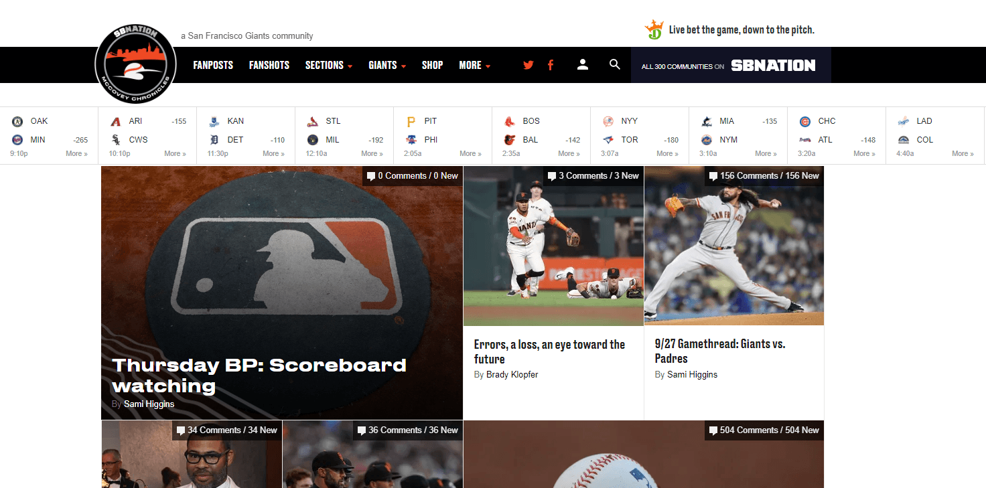The height and width of the screenshot is (488, 986).
Task: Open the Thursday BP: Scoreboard watching article
Action: tap(259, 376)
